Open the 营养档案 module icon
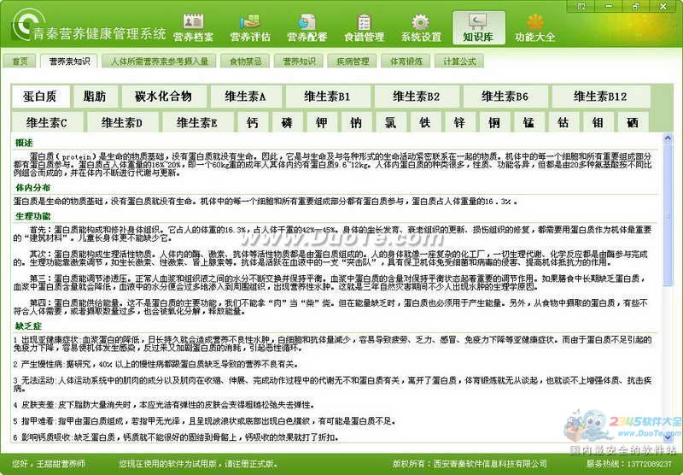Viewport: 683px width, 475px height. [194, 28]
